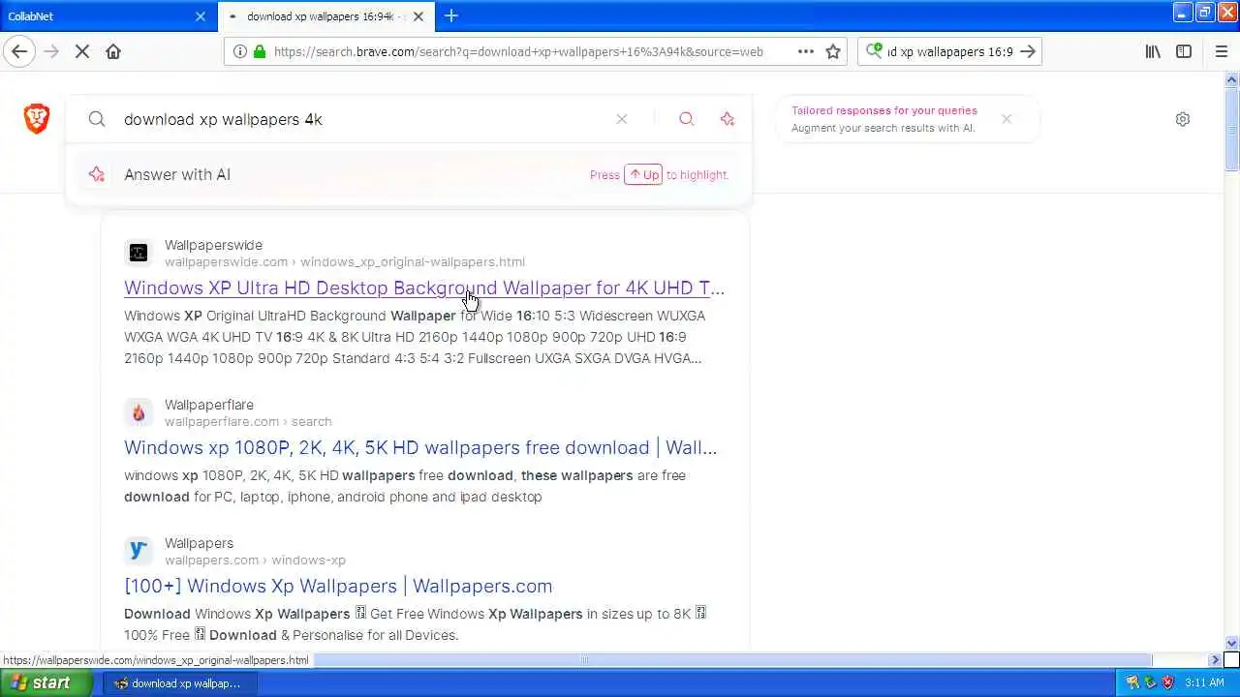Click wallpaperflare.com › search breadcrumb
Viewport: 1240px width, 697px height.
tap(248, 422)
